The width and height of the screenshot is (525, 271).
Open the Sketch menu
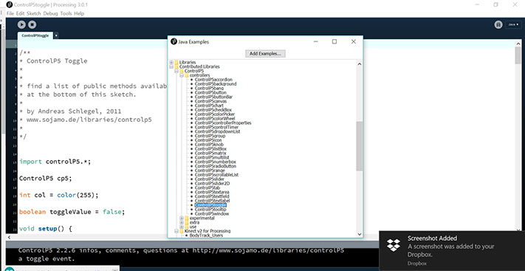tap(33, 13)
